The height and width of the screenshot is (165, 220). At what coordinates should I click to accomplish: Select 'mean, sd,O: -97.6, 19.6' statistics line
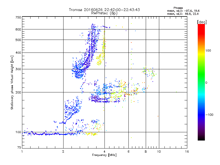183,11
